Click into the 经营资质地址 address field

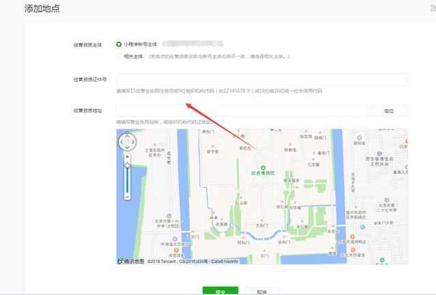coord(242,110)
